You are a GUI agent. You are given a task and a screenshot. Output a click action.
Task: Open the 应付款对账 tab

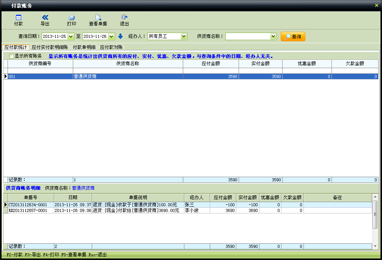click(x=111, y=47)
